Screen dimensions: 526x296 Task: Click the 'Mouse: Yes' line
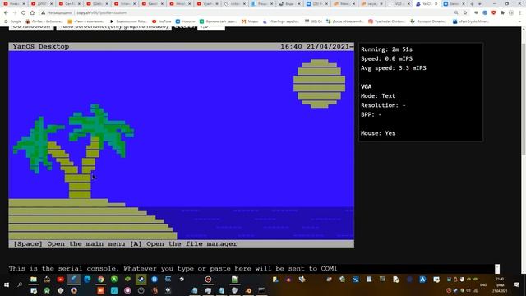coord(378,133)
